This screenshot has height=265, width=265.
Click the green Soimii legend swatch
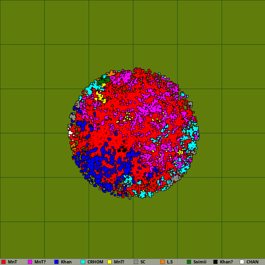[x=189, y=262]
